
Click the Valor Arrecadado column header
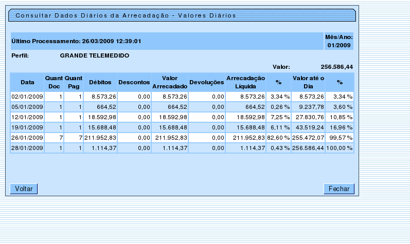[170, 82]
